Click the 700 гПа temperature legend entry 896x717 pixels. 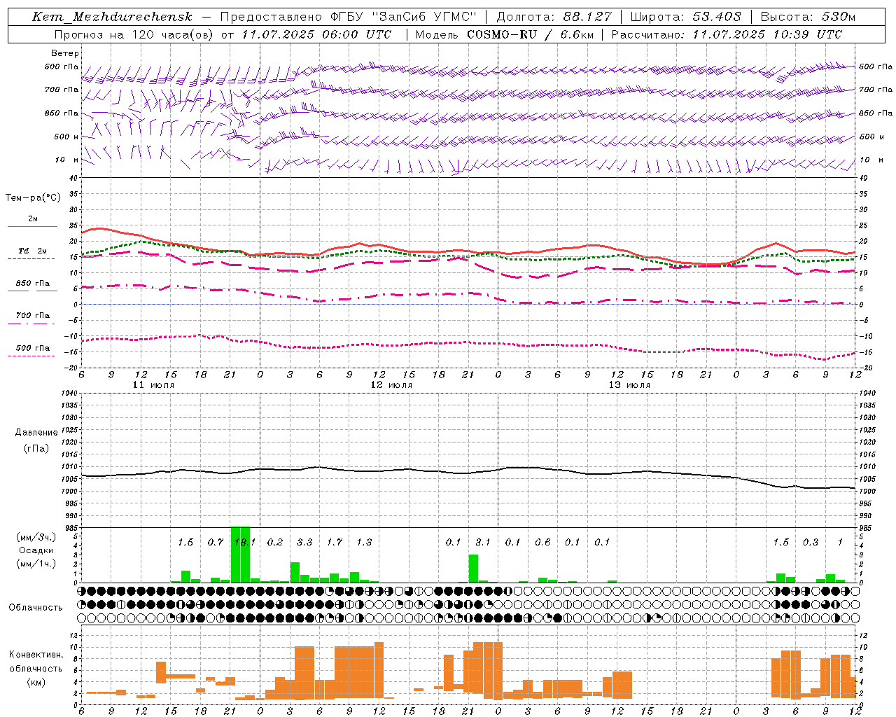[33, 315]
